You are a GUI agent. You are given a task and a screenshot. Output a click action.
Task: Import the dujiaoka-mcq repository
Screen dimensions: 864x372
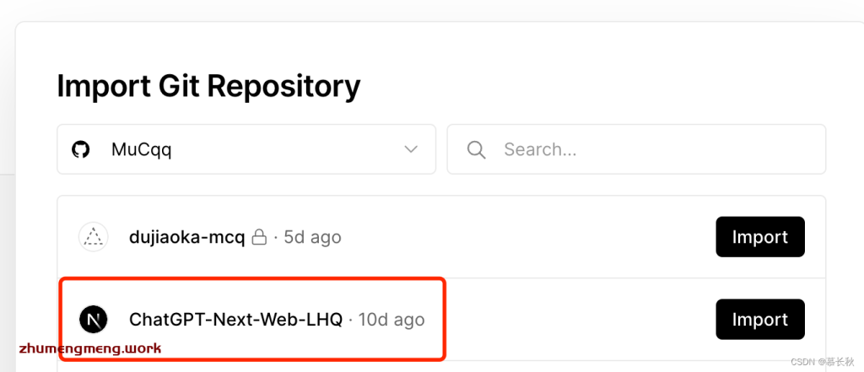[760, 237]
